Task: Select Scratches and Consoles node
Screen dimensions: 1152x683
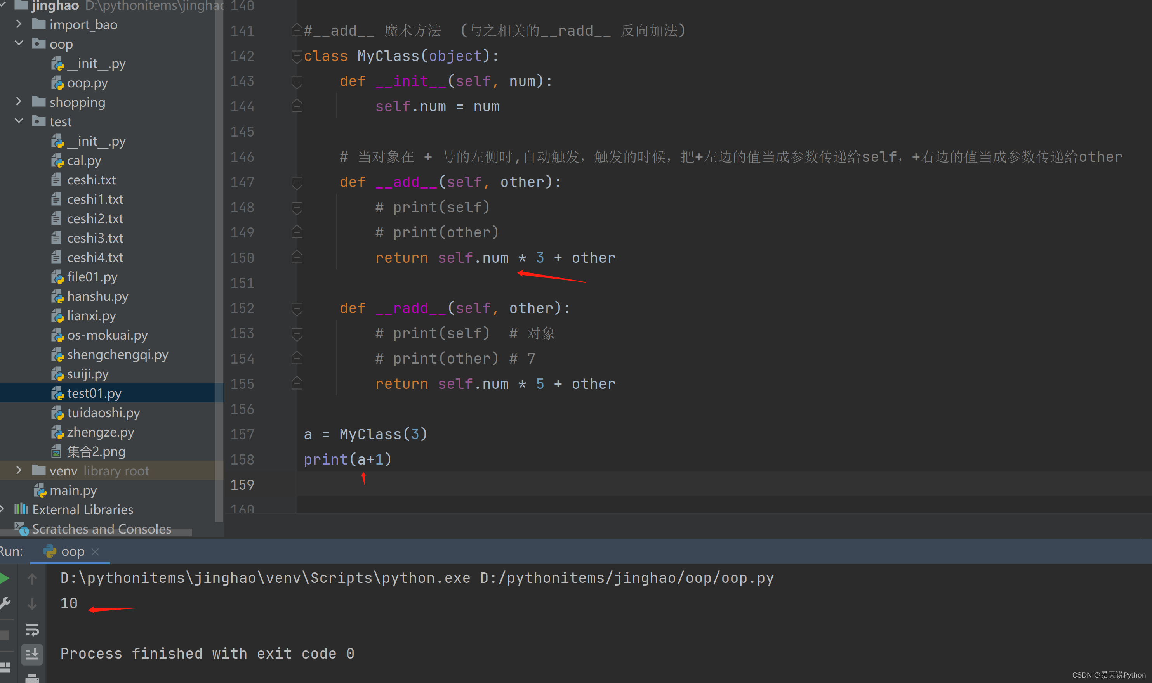Action: 101,529
